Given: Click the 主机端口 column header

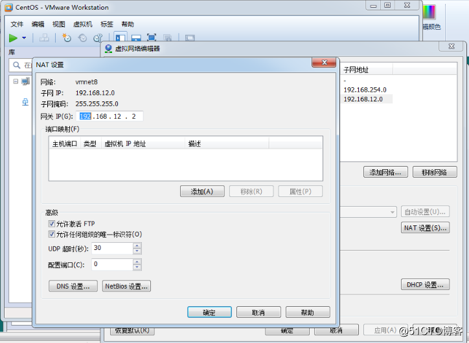Looking at the screenshot, I should (65, 144).
